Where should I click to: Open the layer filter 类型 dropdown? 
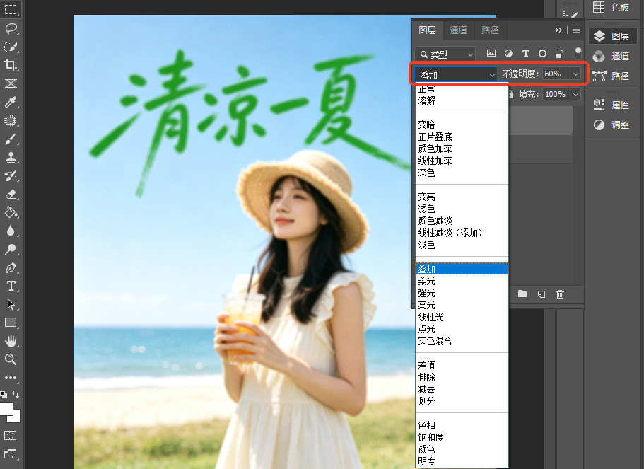(x=445, y=54)
